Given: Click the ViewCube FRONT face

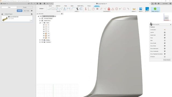Looking at the screenshot, I should tap(166, 18).
